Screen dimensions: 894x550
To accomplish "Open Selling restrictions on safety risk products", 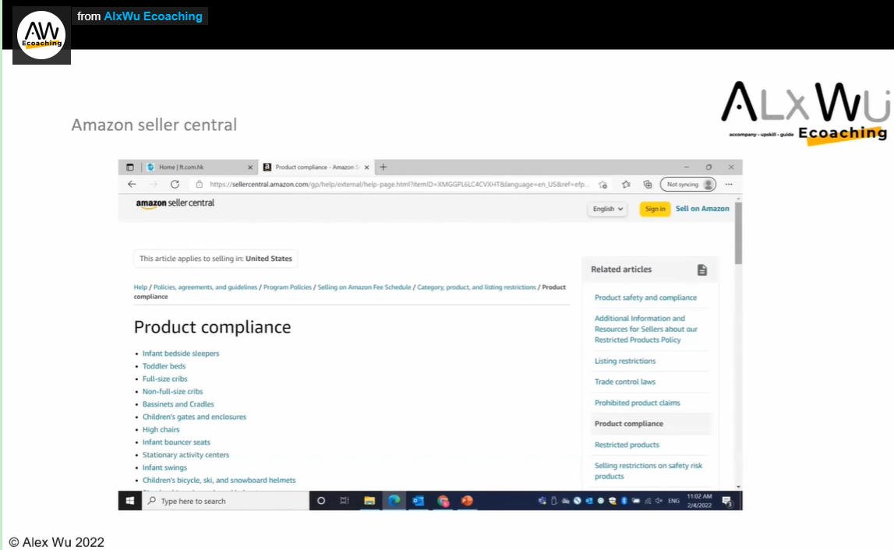I will coord(648,471).
